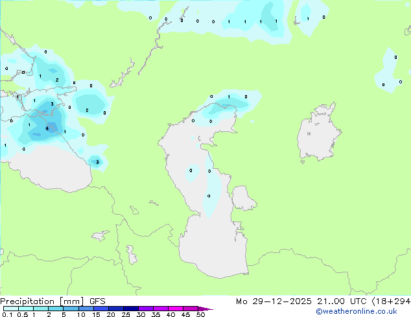This screenshot has width=411, height=317.
Task: Click the '3' value in the small isolated coastal patch
Action: [97, 162]
